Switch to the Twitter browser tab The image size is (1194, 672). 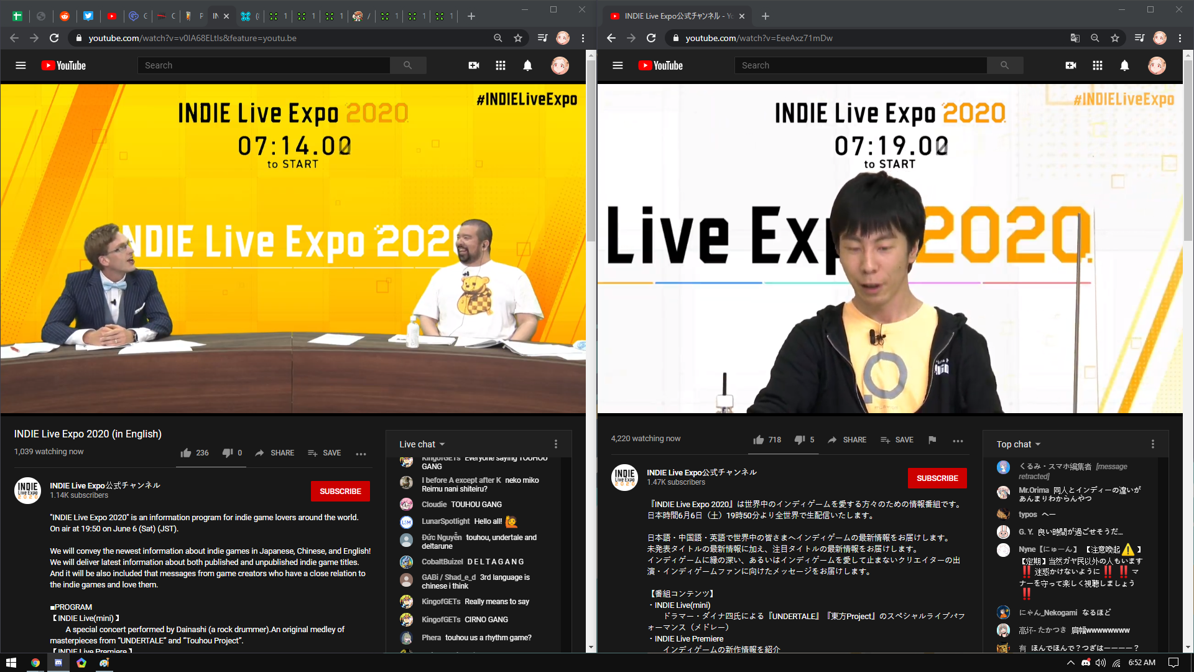pyautogui.click(x=88, y=16)
